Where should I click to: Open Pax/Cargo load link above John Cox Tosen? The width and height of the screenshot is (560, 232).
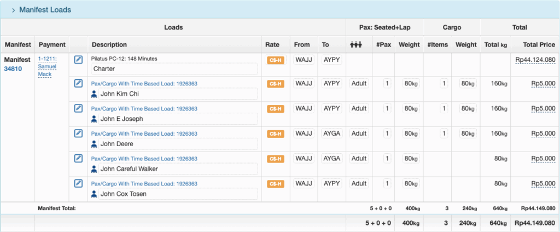144,184
